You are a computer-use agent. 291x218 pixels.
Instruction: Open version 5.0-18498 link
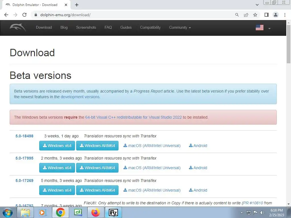(24, 136)
